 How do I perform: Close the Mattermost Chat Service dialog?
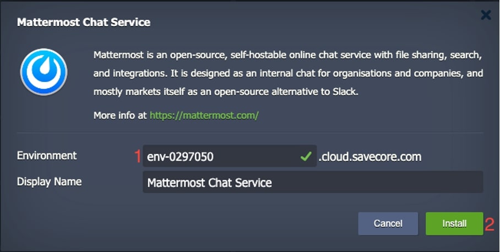click(x=486, y=15)
